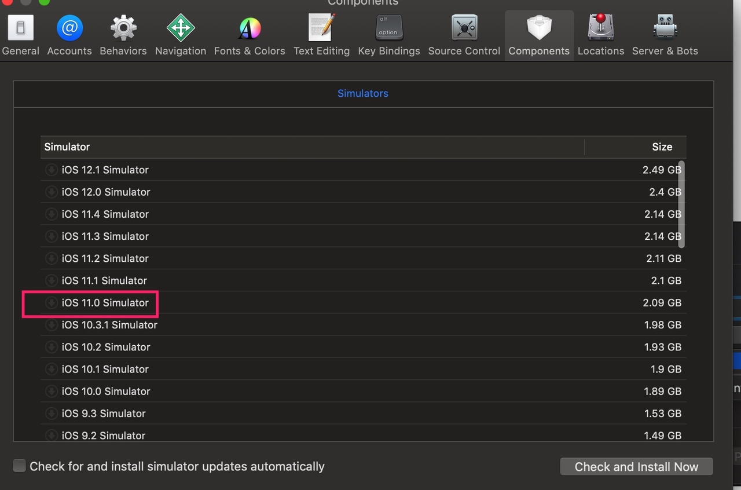Select the iOS 9.2 Simulator row text
The image size is (741, 490).
104,436
